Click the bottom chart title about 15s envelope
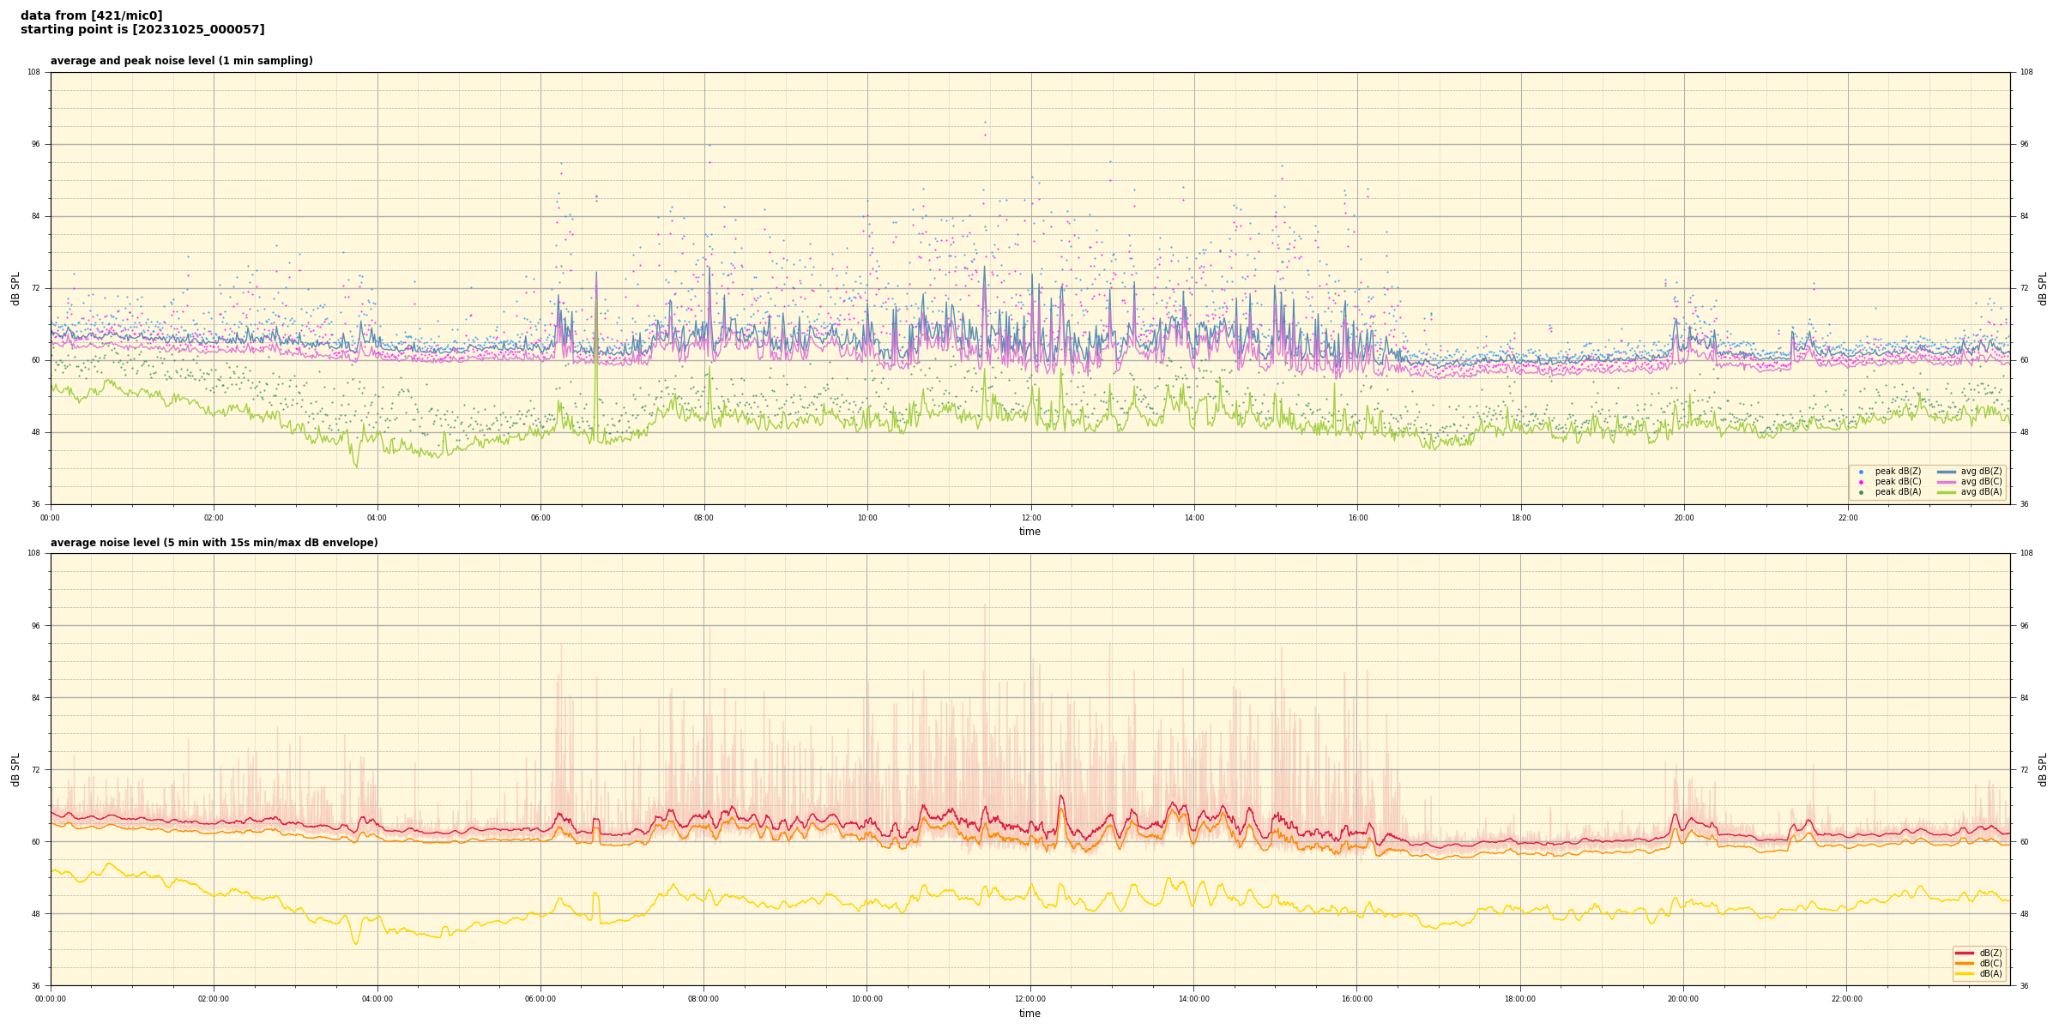2059x1029 pixels. [x=214, y=543]
